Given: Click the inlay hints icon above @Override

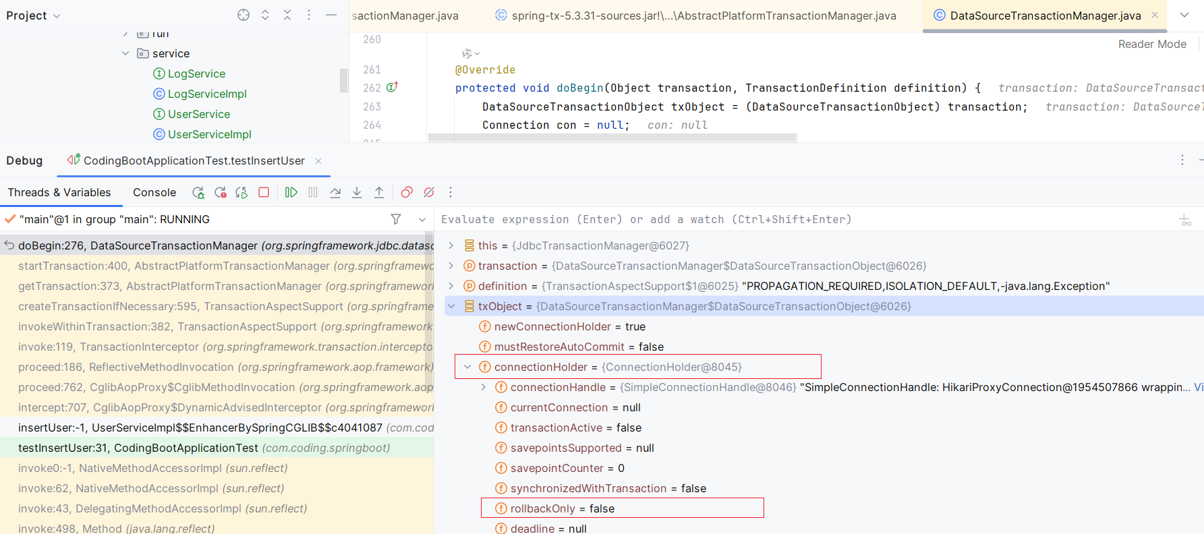Looking at the screenshot, I should click(x=470, y=53).
